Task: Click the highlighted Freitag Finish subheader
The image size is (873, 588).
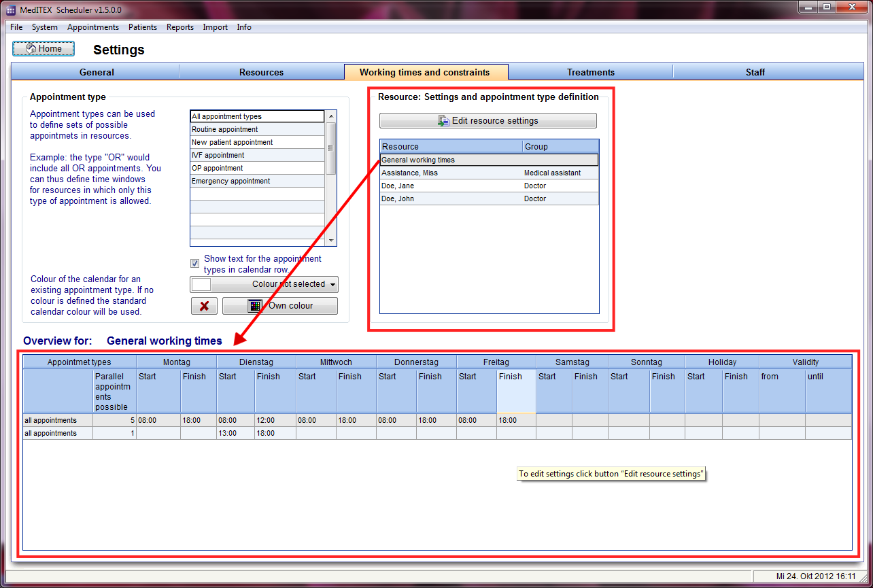Action: coord(516,391)
